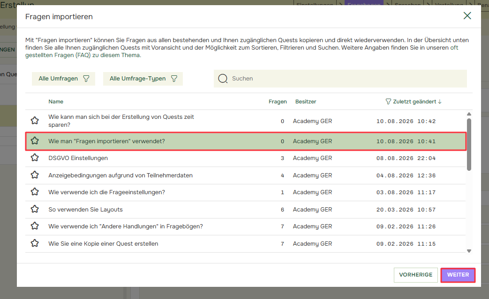Image resolution: width=489 pixels, height=299 pixels.
Task: Open the 'Alle Umfrage-Typen' filter
Action: pos(143,79)
